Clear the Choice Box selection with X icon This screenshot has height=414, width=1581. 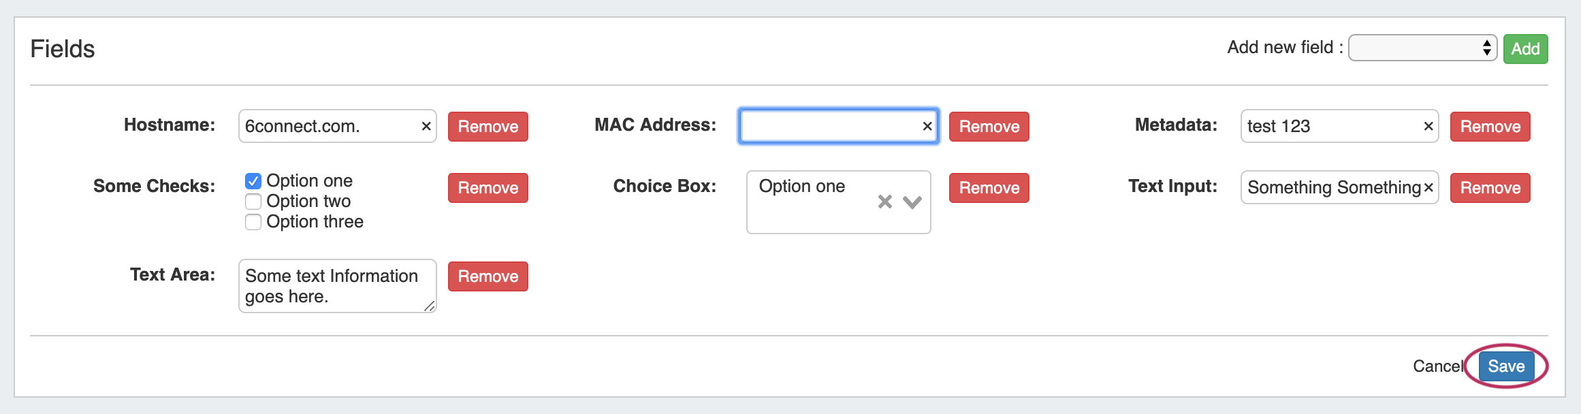884,202
